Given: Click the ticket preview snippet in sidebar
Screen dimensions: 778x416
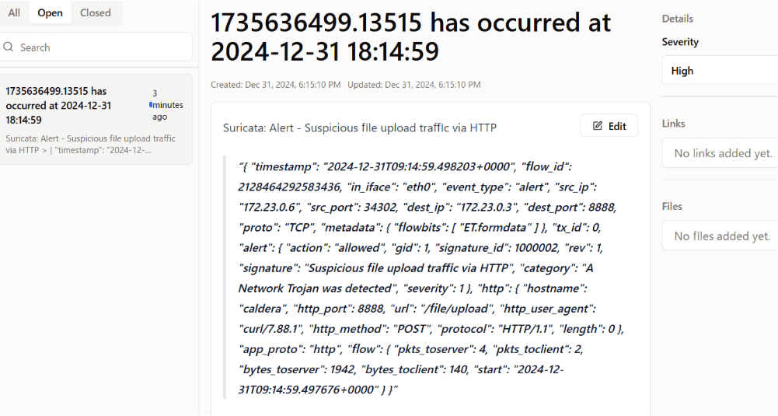Looking at the screenshot, I should pos(90,144).
